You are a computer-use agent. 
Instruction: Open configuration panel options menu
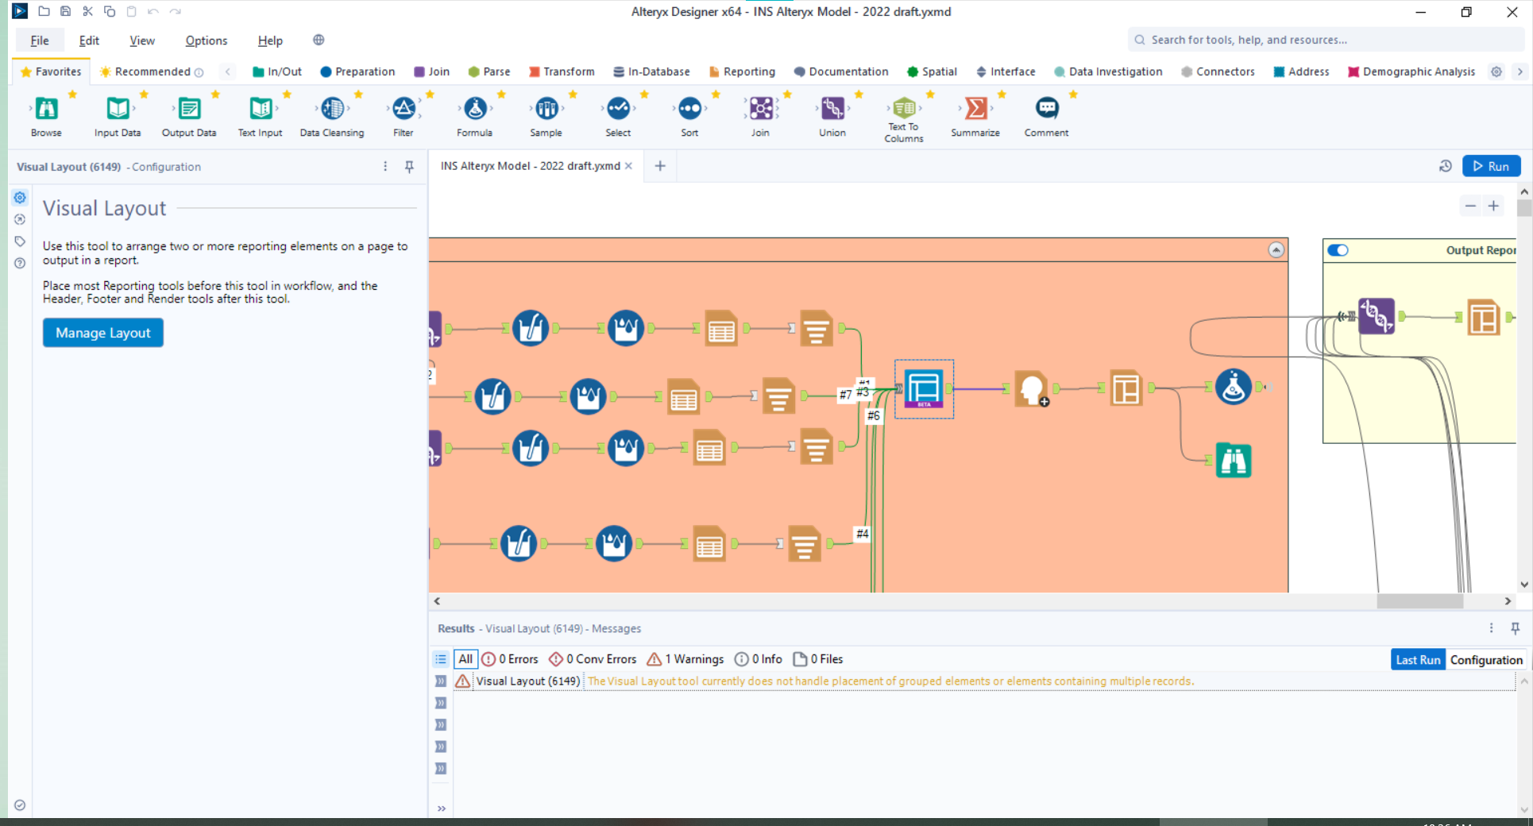385,167
